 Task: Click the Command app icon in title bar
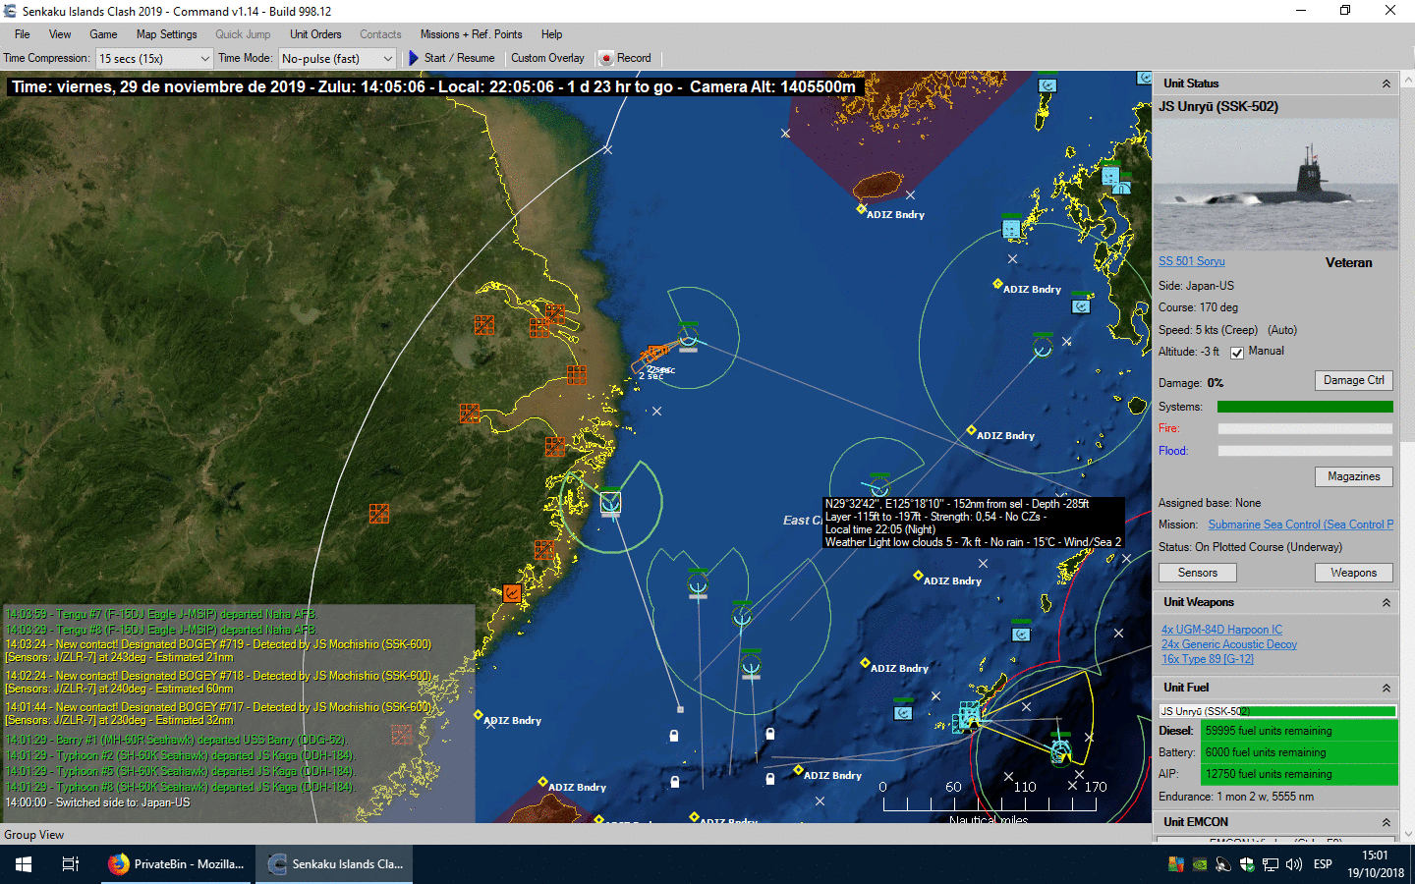[11, 11]
